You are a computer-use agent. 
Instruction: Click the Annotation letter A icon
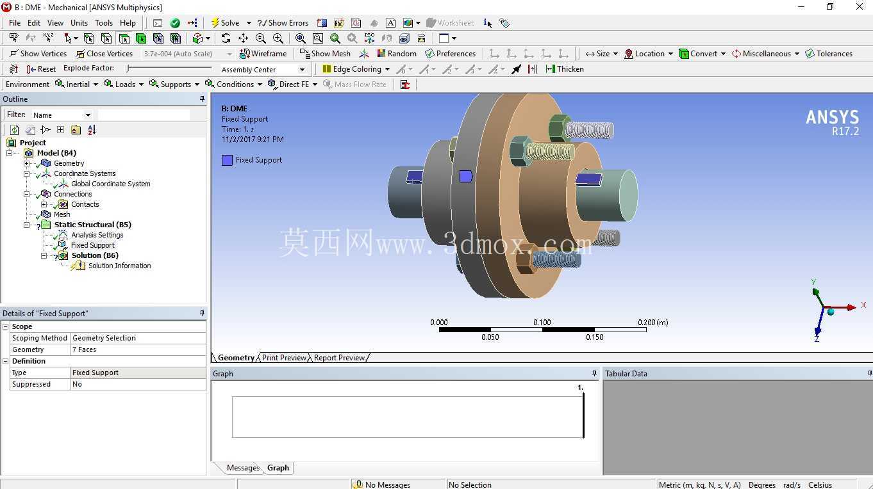(x=391, y=23)
